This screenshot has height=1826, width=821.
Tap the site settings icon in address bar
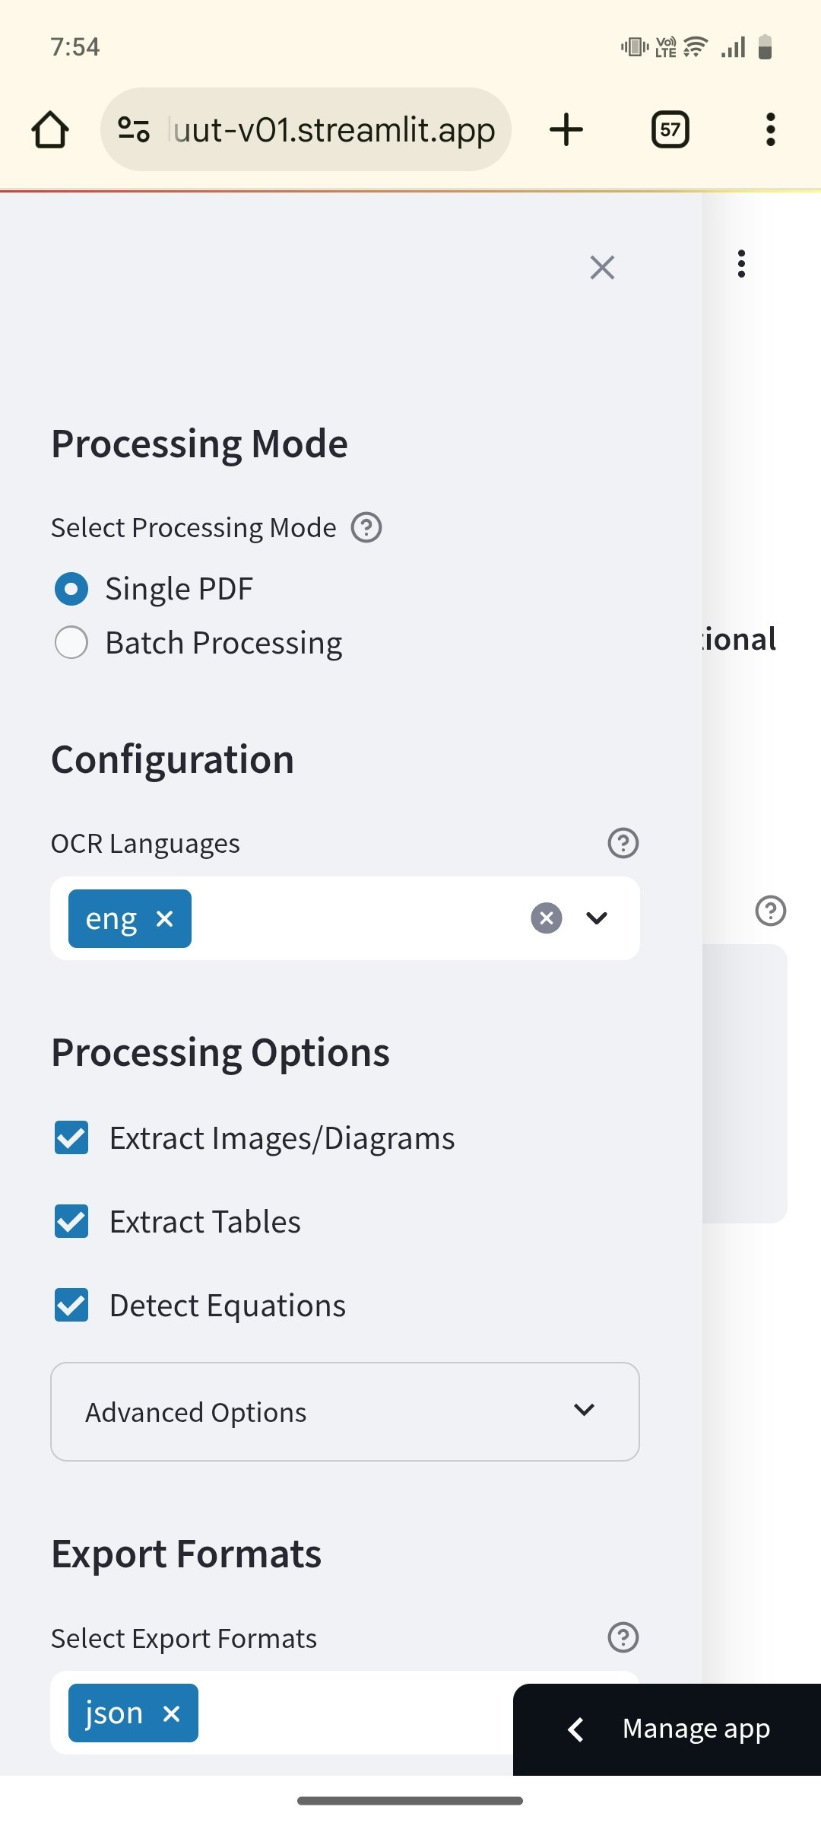tap(134, 129)
